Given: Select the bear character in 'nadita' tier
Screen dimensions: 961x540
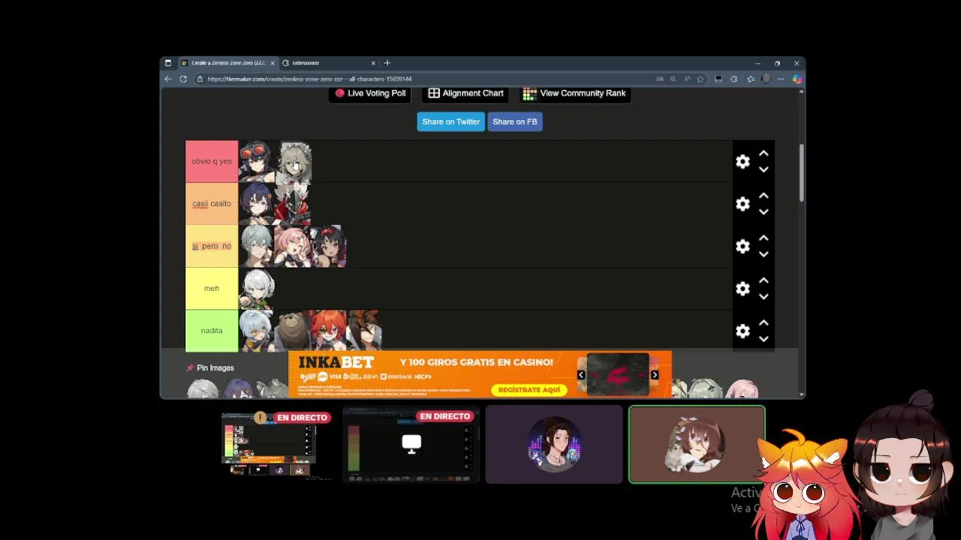Looking at the screenshot, I should (293, 331).
